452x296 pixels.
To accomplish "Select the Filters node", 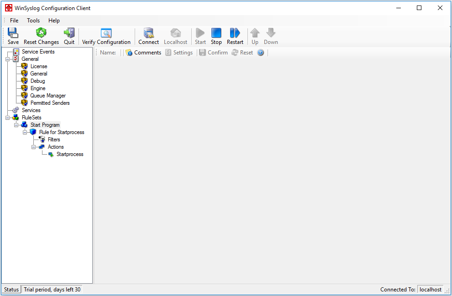I will (54, 140).
